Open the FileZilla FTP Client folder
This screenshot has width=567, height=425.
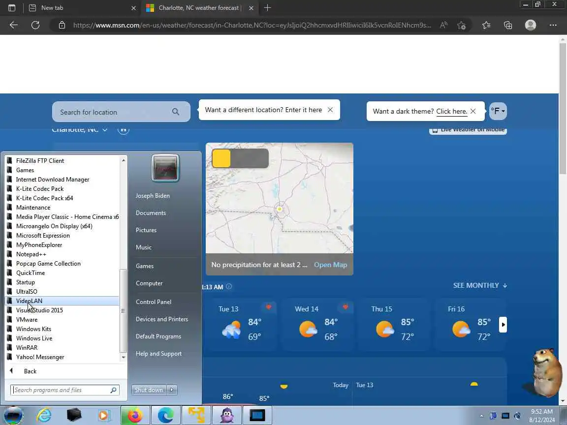pyautogui.click(x=62, y=160)
